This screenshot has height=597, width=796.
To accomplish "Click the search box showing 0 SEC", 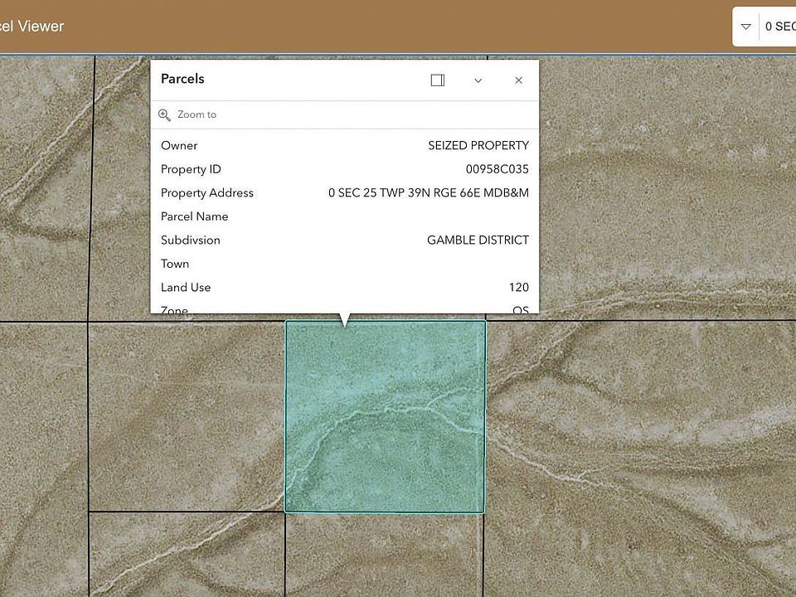I will point(779,27).
